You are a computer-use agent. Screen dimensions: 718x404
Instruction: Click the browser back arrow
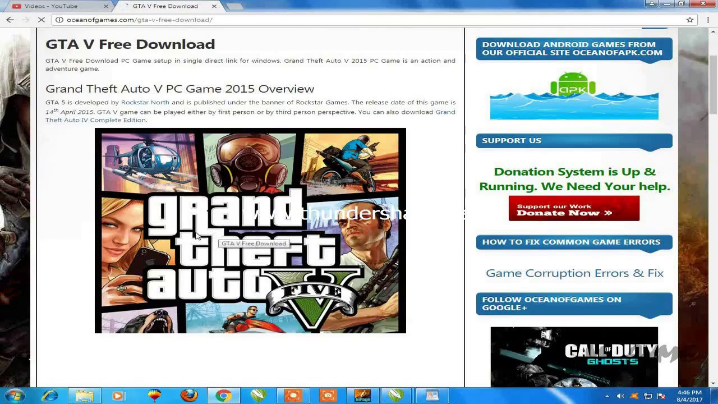coord(10,20)
